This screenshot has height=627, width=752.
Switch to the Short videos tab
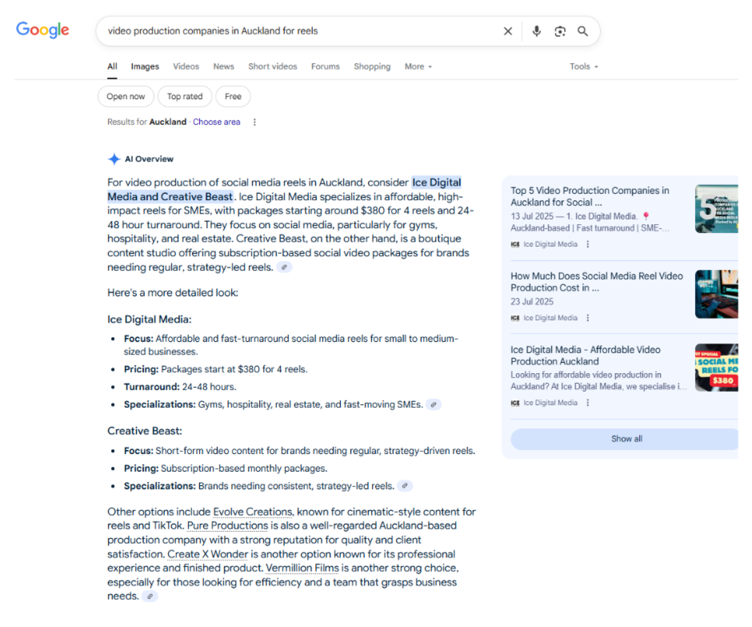click(273, 66)
